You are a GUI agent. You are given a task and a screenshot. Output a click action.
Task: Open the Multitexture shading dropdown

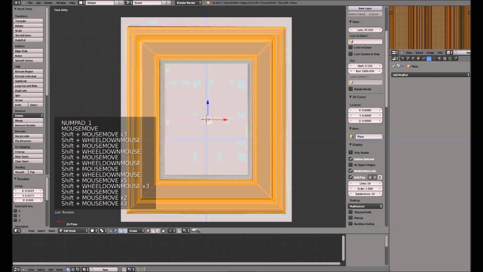point(365,206)
